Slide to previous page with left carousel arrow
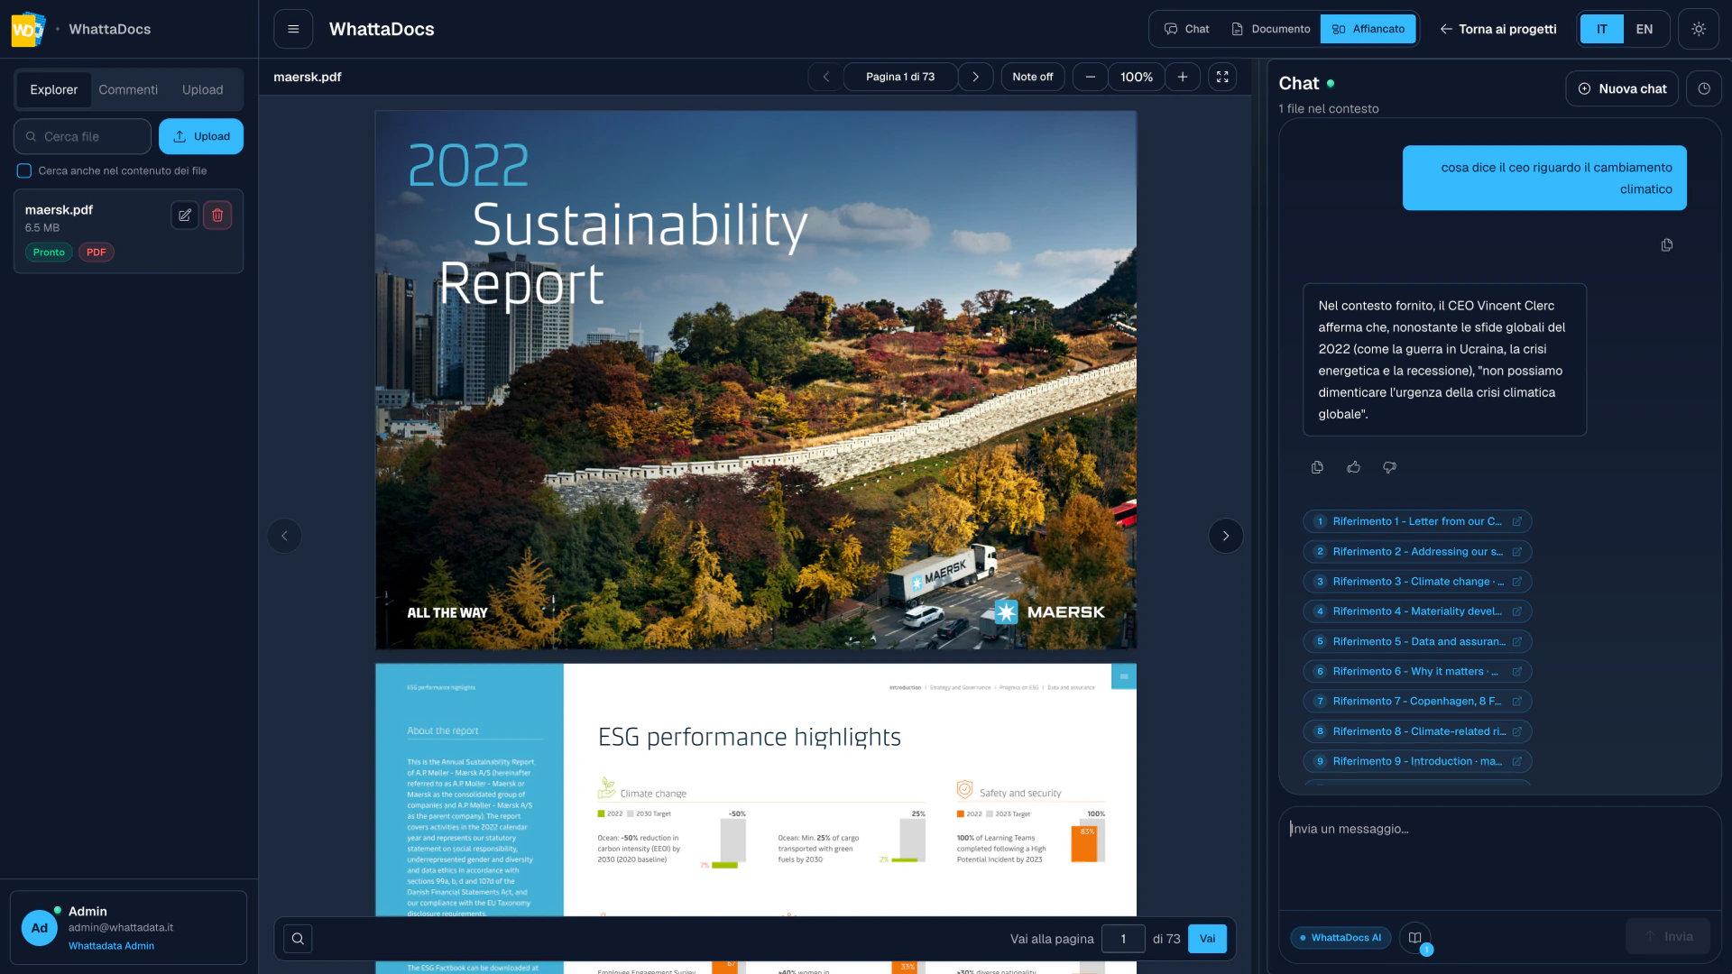This screenshot has height=974, width=1732. pyautogui.click(x=284, y=536)
